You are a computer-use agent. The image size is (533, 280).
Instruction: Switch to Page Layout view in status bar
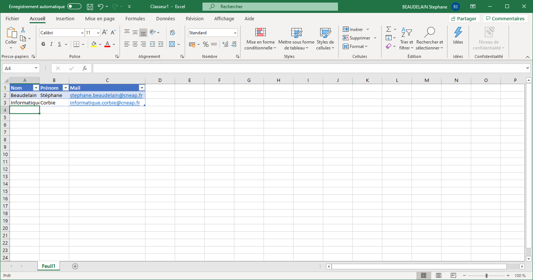(x=439, y=276)
